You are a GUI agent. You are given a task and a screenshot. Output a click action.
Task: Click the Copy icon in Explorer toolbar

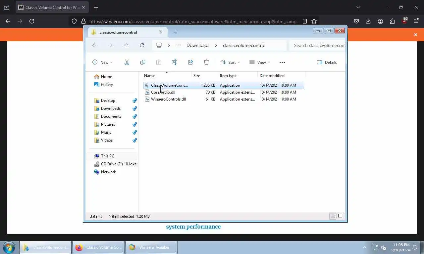pyautogui.click(x=143, y=62)
